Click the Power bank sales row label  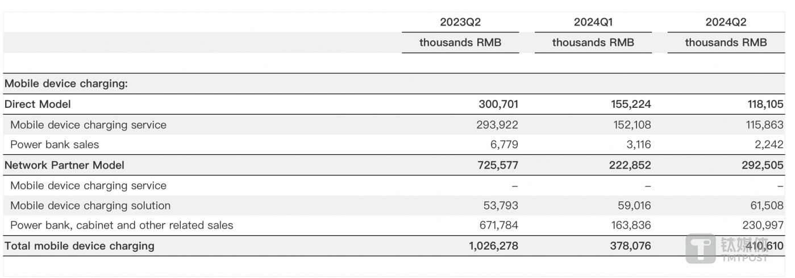click(55, 145)
